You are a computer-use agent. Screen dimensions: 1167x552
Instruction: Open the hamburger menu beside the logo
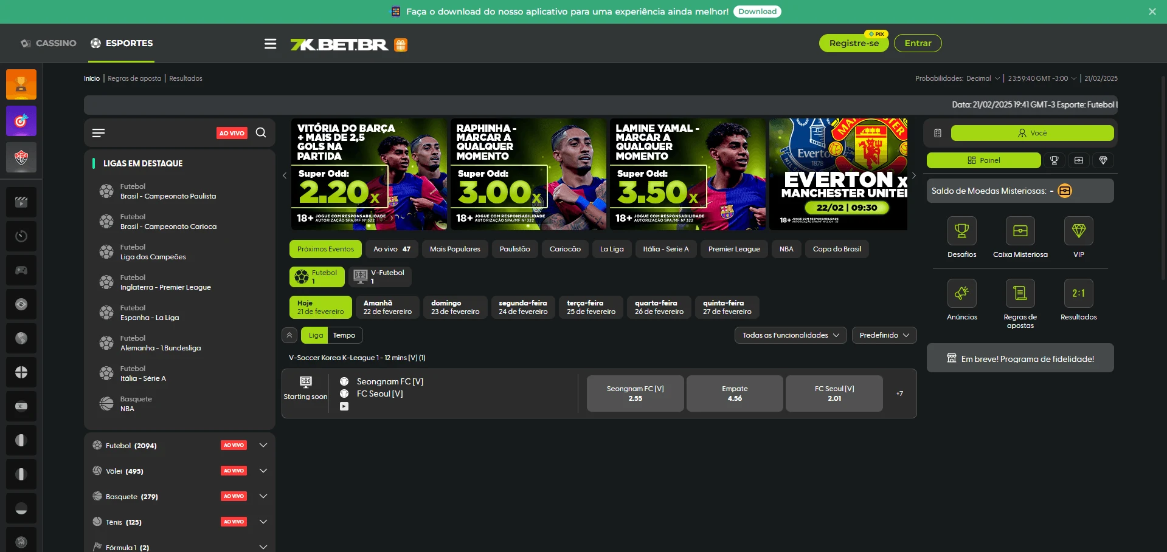(x=270, y=44)
